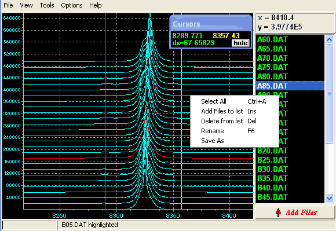Click the y = 3.9774E5 readout
The width and height of the screenshot is (336, 231).
tap(280, 27)
